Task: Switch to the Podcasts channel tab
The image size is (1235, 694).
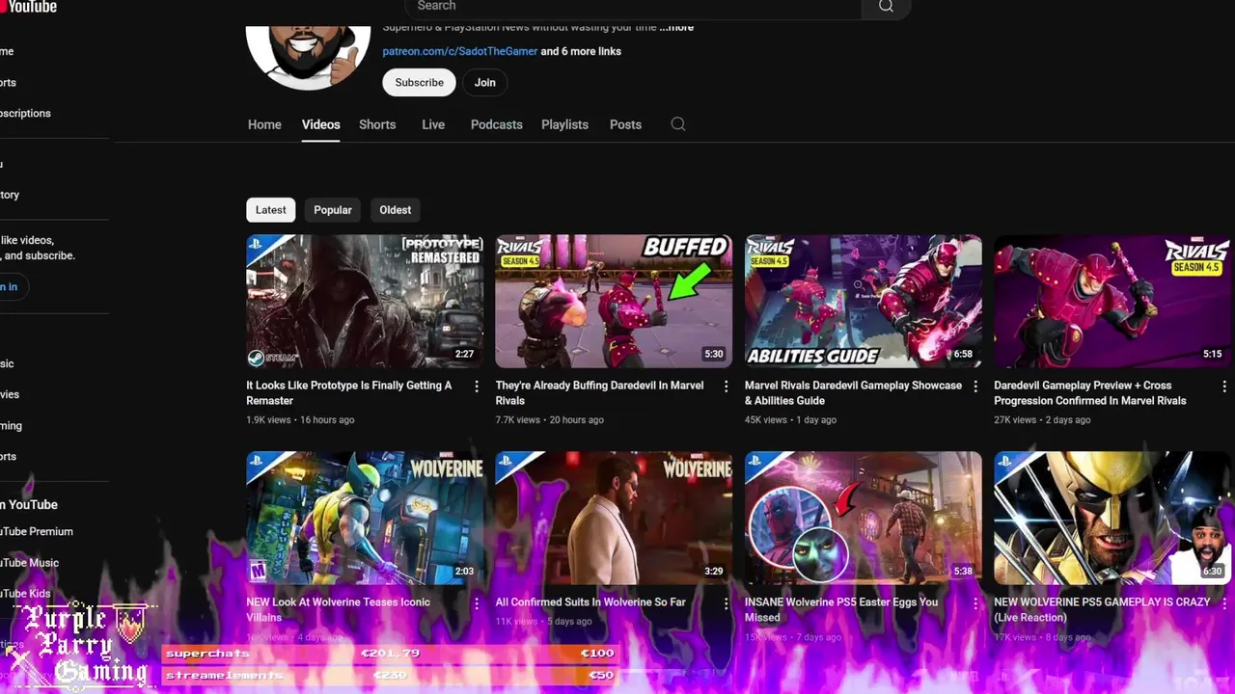Action: 497,124
